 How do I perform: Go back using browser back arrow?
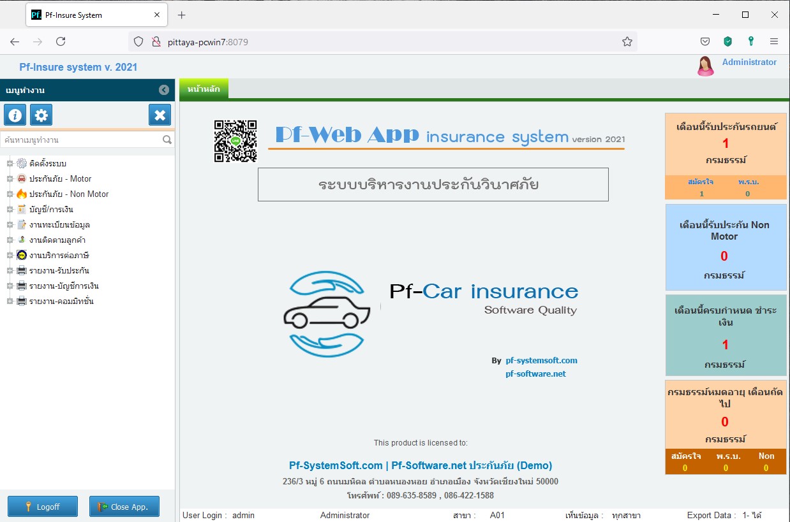coord(15,41)
